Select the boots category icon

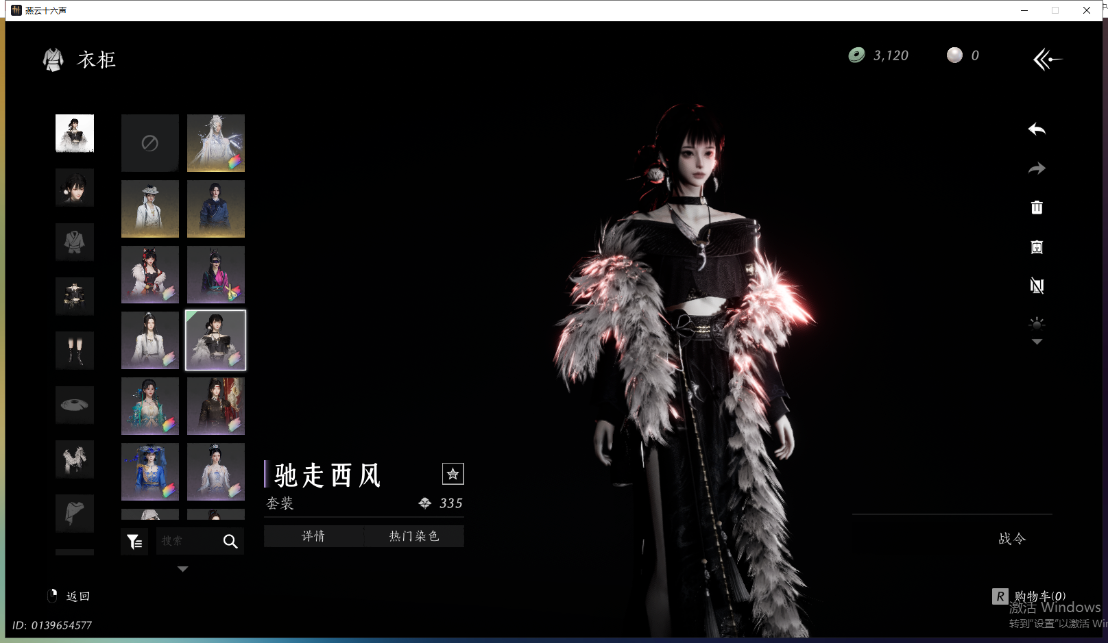(75, 351)
